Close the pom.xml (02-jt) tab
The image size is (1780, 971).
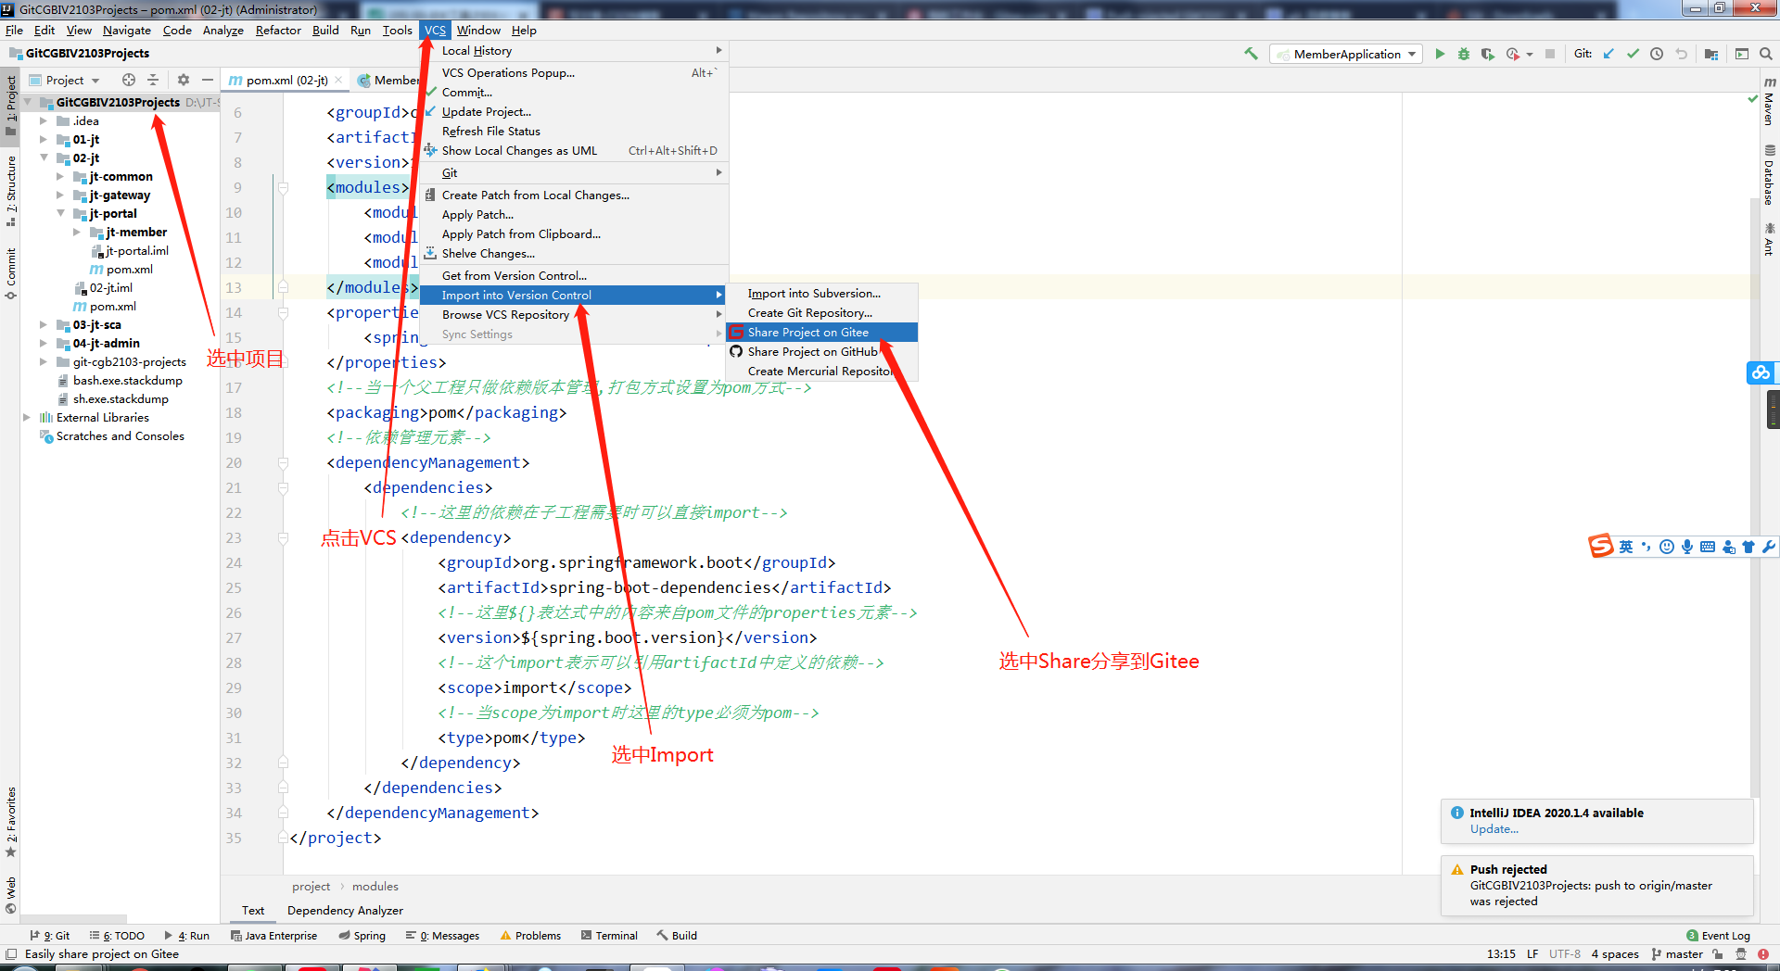[x=339, y=80]
